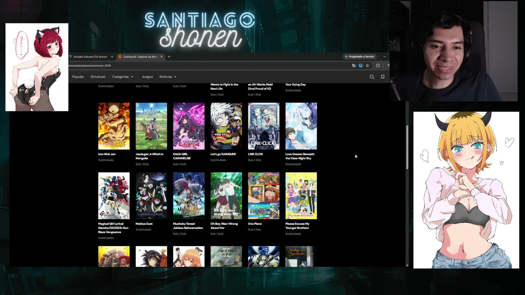Image resolution: width=525 pixels, height=295 pixels.
Task: Click 'Subtitulado' under Let's go KAIKIGUMI
Action: coord(218,160)
